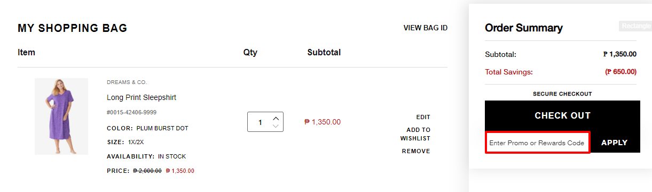The width and height of the screenshot is (652, 192).
Task: Apply the promo code
Action: (615, 143)
